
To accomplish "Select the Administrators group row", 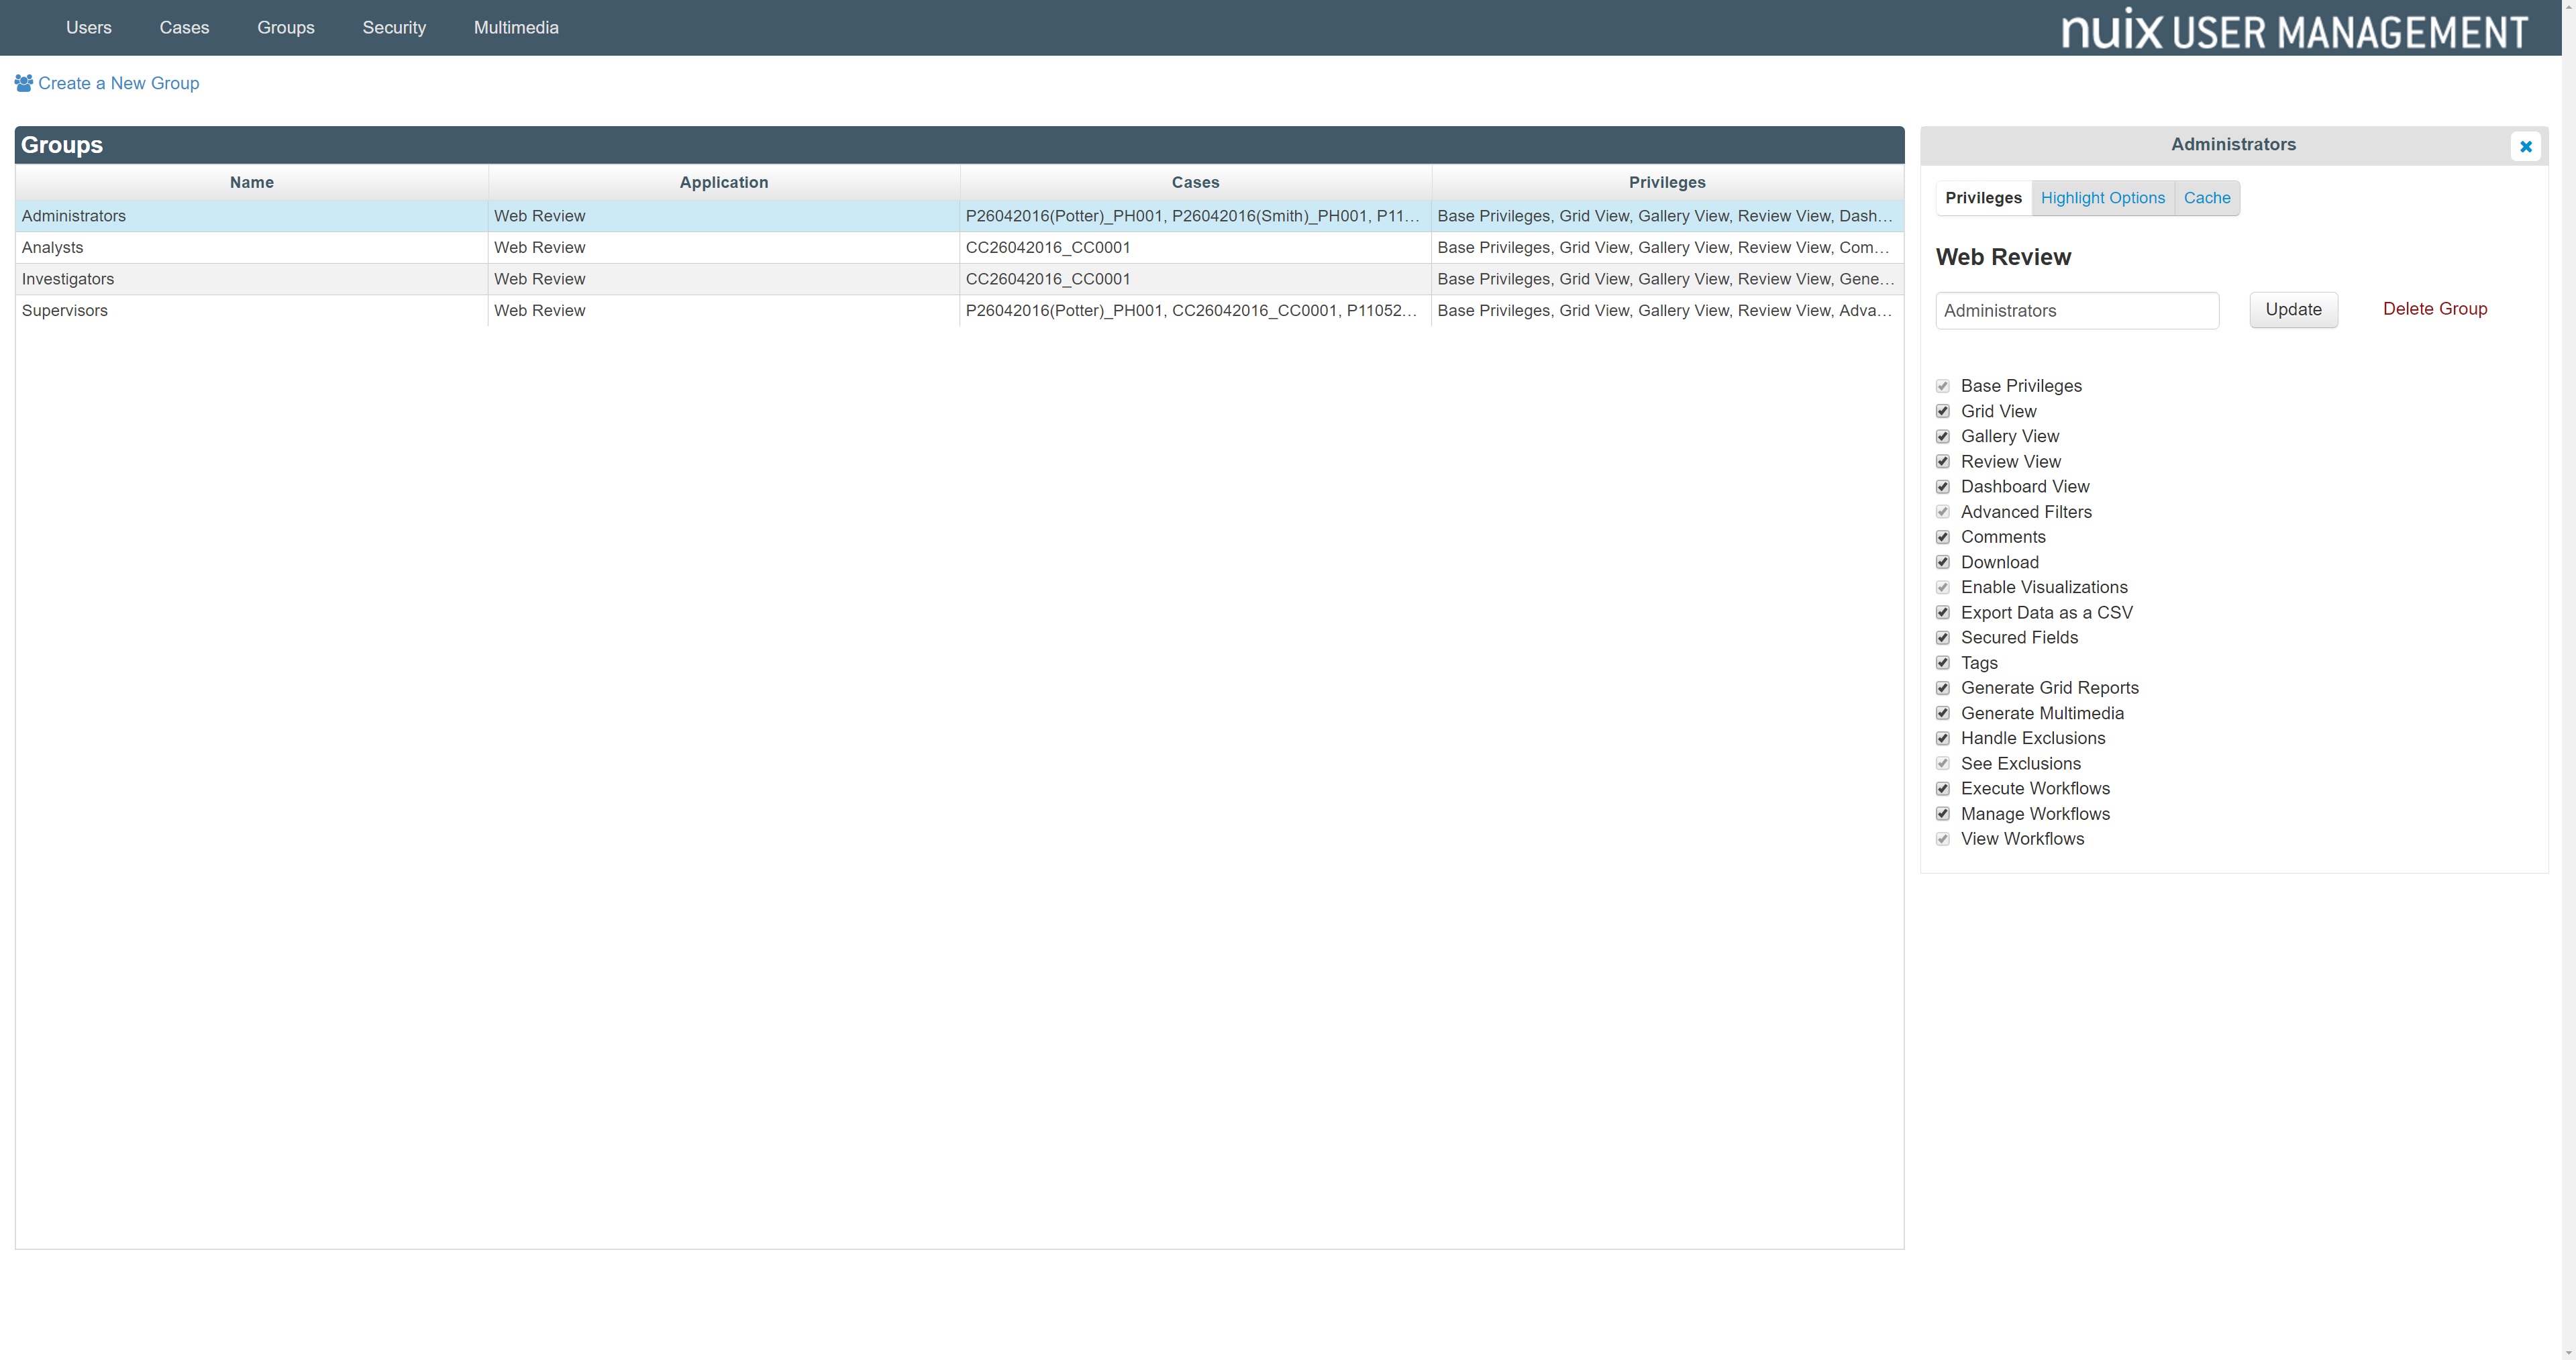I will [x=960, y=216].
